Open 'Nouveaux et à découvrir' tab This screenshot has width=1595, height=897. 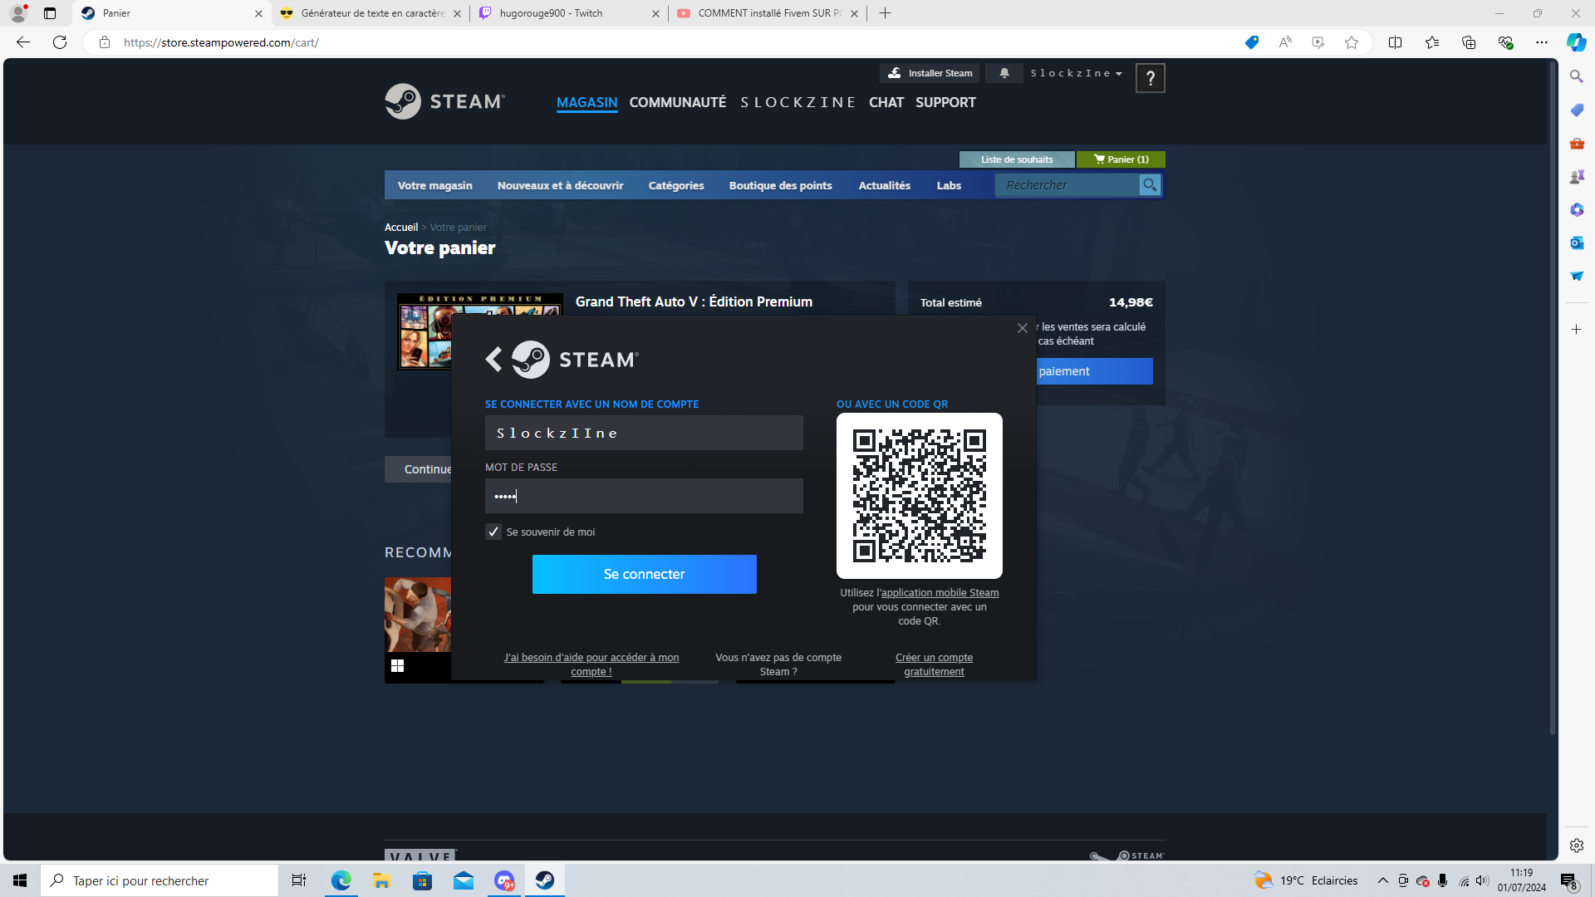560,185
